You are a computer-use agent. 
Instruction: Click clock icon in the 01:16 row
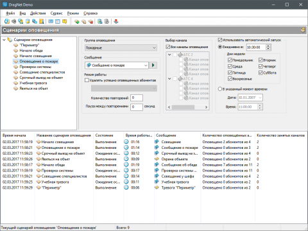[x=126, y=142]
